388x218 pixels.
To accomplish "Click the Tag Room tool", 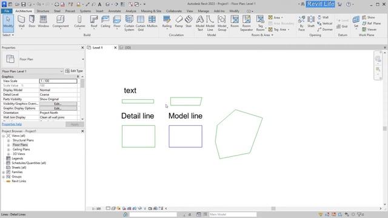I will (x=260, y=23).
